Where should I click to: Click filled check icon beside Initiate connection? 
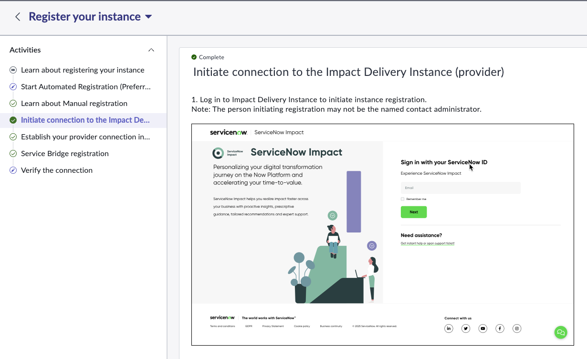(x=13, y=120)
